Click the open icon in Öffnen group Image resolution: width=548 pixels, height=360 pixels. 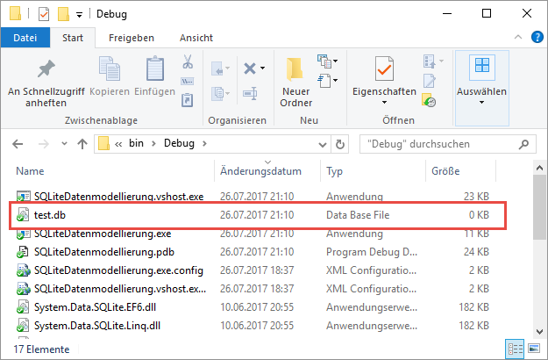pos(430,61)
